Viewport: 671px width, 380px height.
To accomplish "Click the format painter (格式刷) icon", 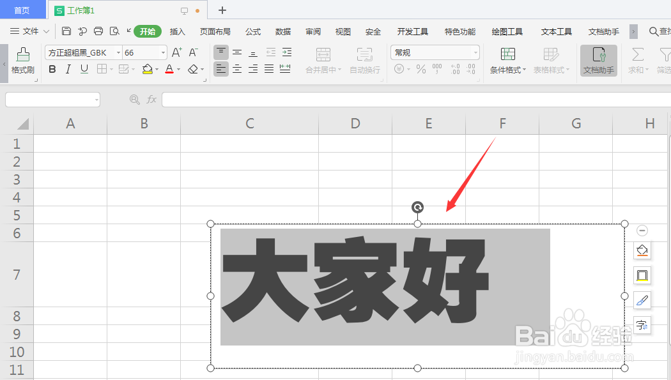I will pyautogui.click(x=21, y=61).
